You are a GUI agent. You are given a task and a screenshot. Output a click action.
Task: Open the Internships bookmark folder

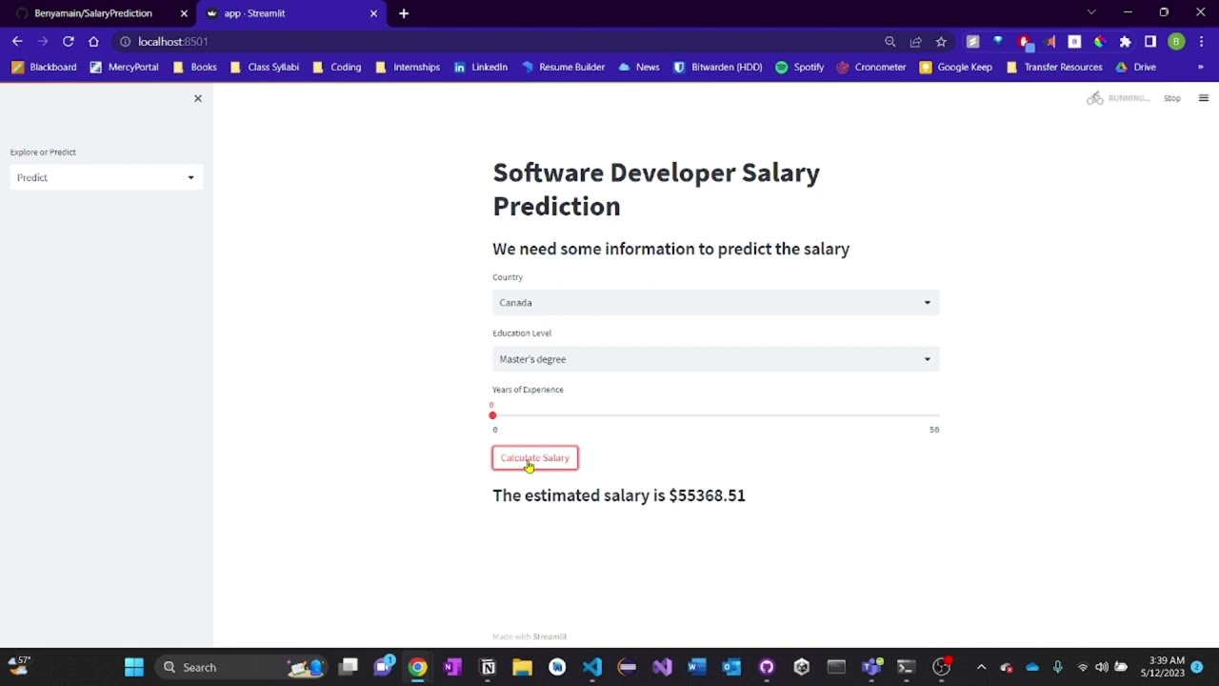(408, 68)
